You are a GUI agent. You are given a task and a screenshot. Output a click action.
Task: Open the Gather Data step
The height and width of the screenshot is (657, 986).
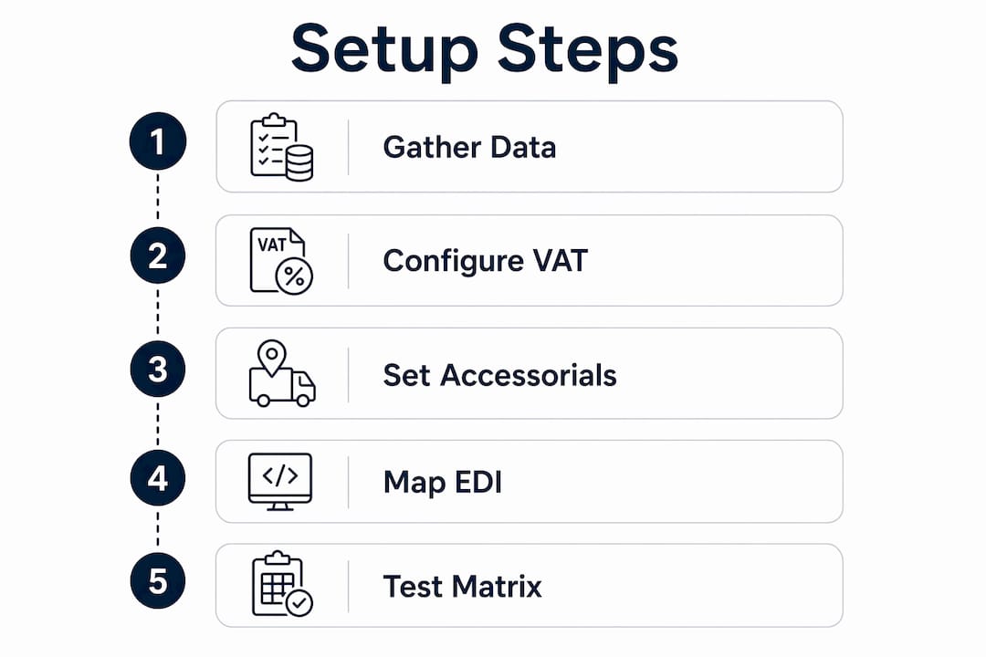530,147
